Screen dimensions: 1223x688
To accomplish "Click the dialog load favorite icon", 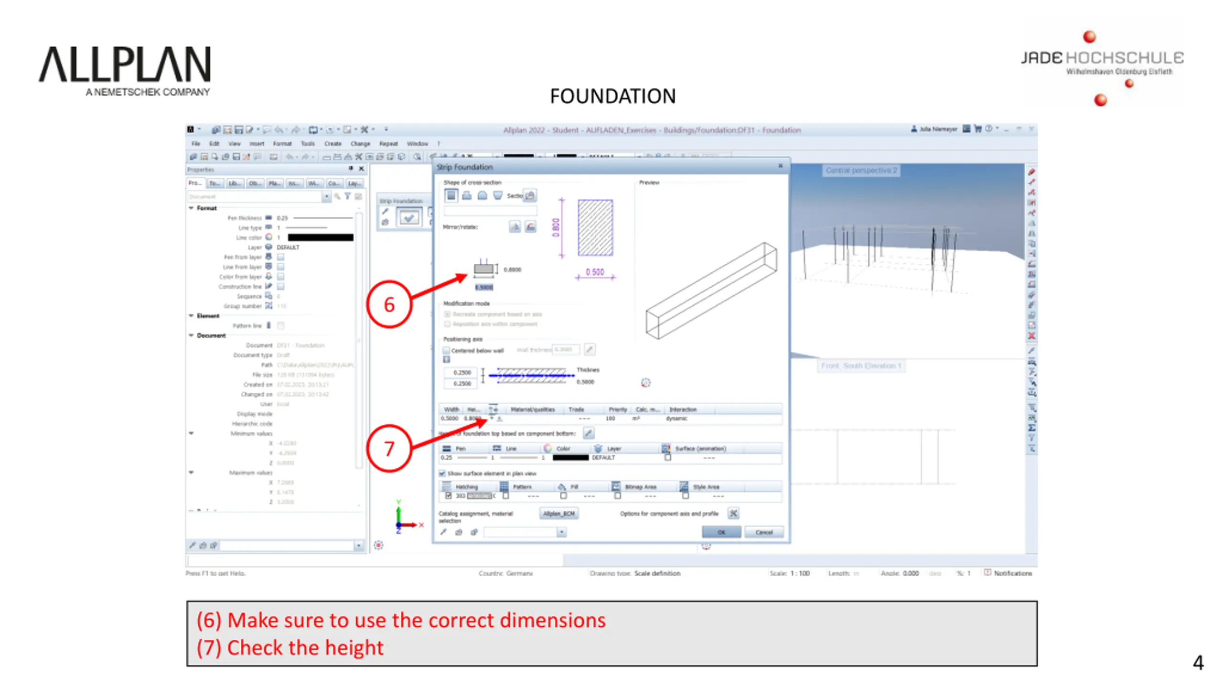I will pyautogui.click(x=459, y=532).
